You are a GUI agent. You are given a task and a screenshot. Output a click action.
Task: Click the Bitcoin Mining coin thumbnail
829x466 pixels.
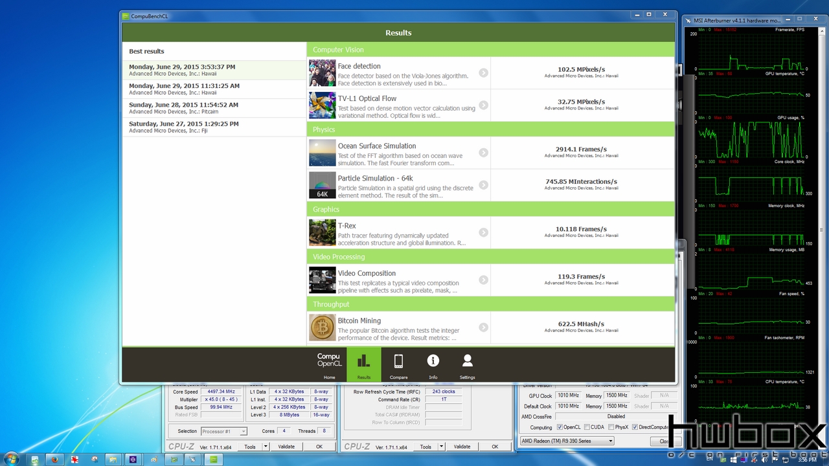tap(322, 327)
